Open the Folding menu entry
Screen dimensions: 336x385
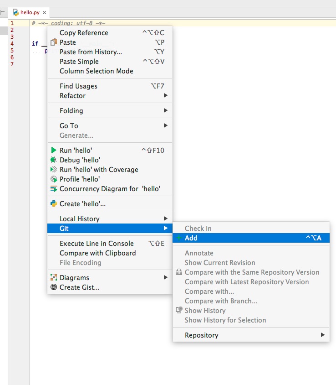point(110,110)
